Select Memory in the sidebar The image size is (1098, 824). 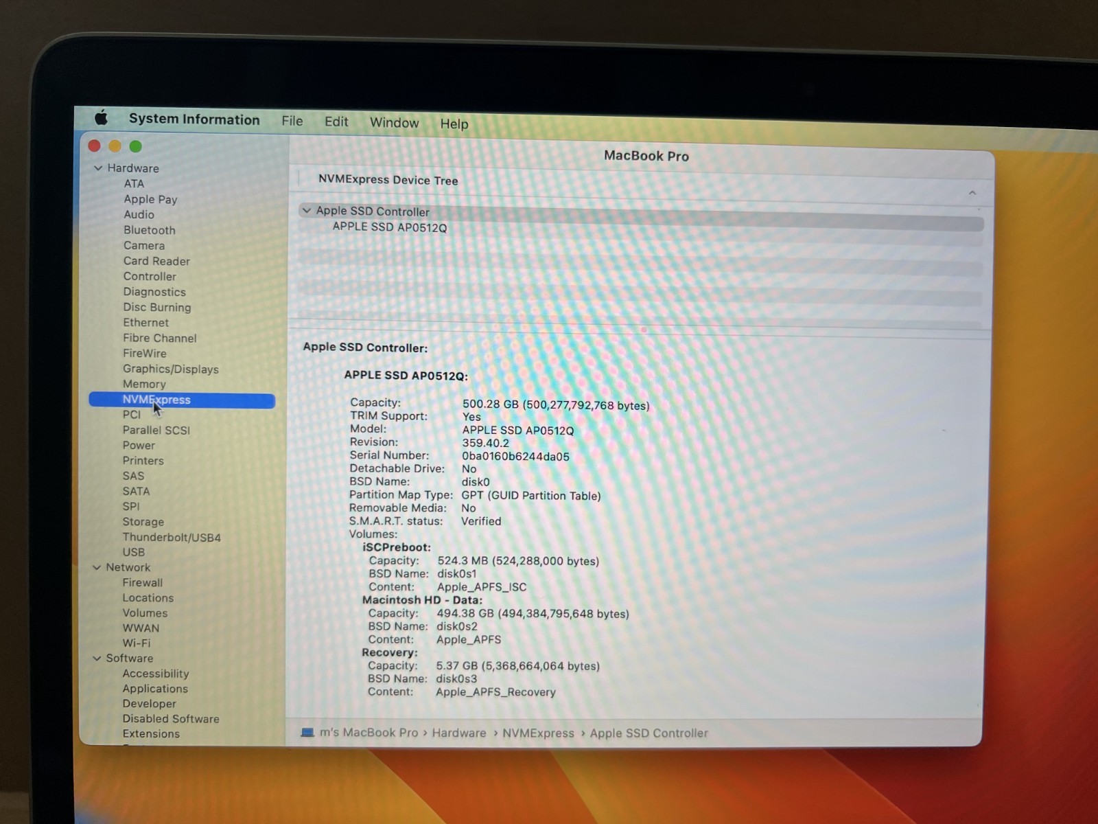144,384
